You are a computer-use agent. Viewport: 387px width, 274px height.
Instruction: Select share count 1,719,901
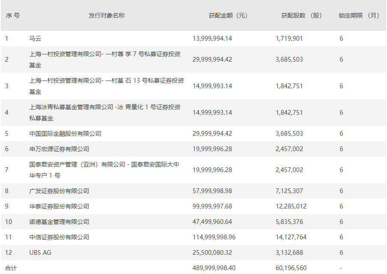[289, 39]
